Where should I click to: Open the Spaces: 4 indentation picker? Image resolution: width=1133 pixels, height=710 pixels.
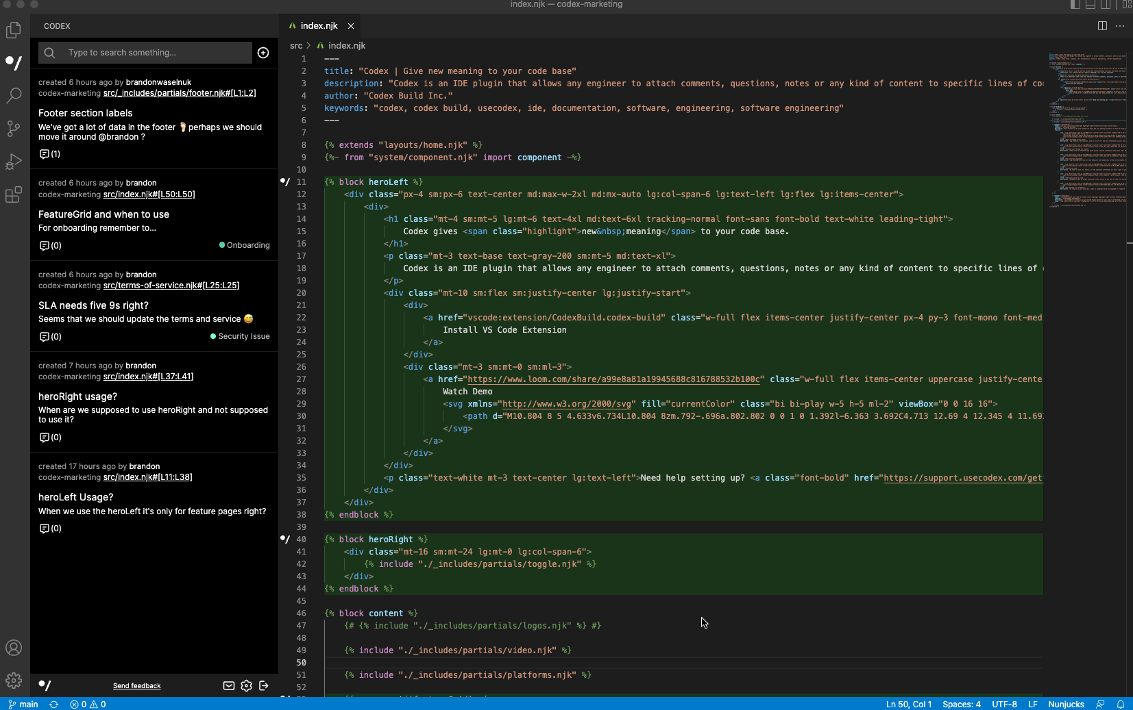click(961, 705)
